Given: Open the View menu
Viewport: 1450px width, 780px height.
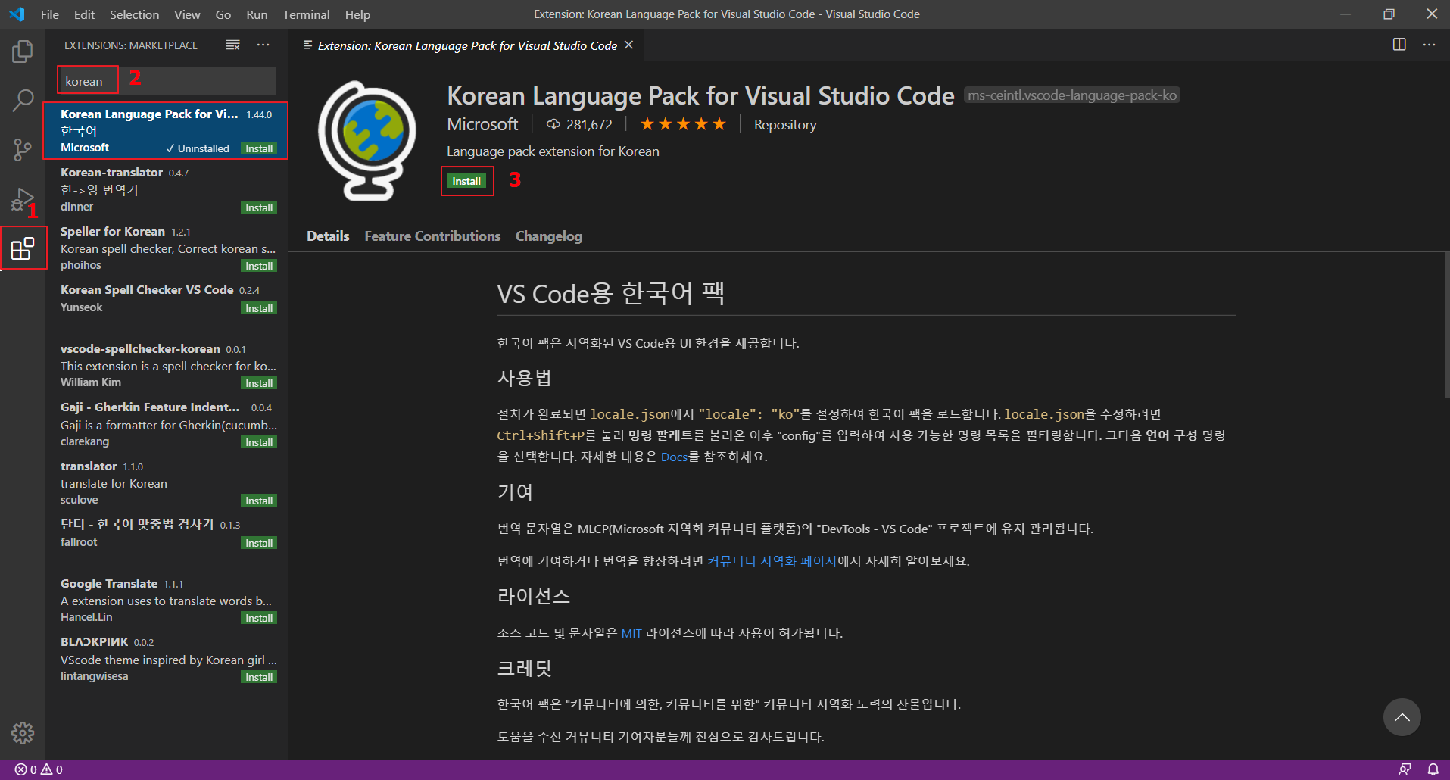Looking at the screenshot, I should [187, 14].
